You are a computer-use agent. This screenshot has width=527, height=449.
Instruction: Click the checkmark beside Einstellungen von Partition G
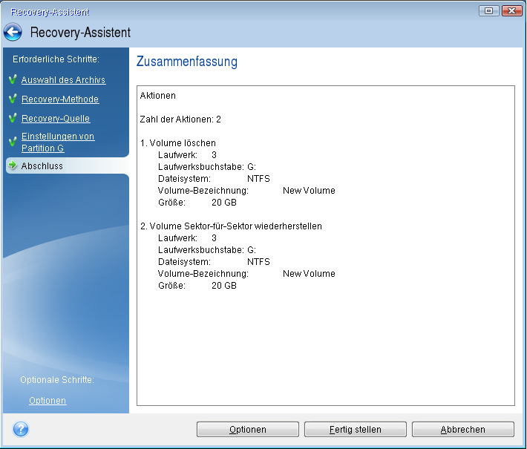[13, 142]
